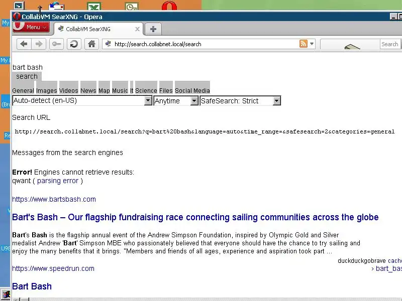Click the Opera icon in title bar
Image resolution: width=402 pixels, height=301 pixels.
[17, 17]
